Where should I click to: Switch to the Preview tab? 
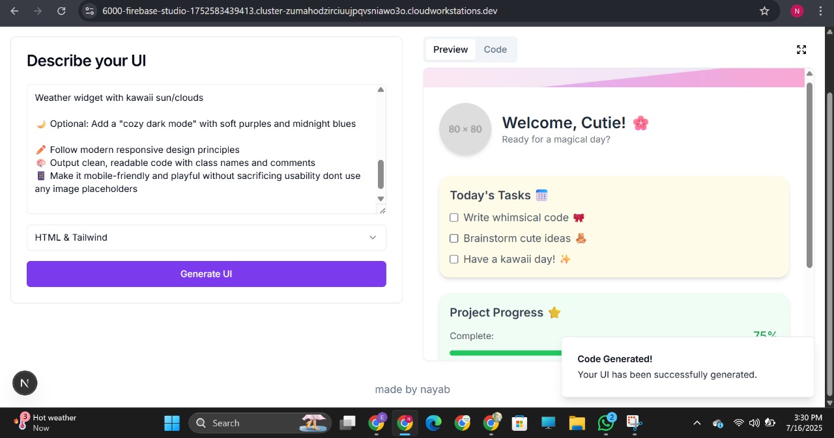click(450, 49)
